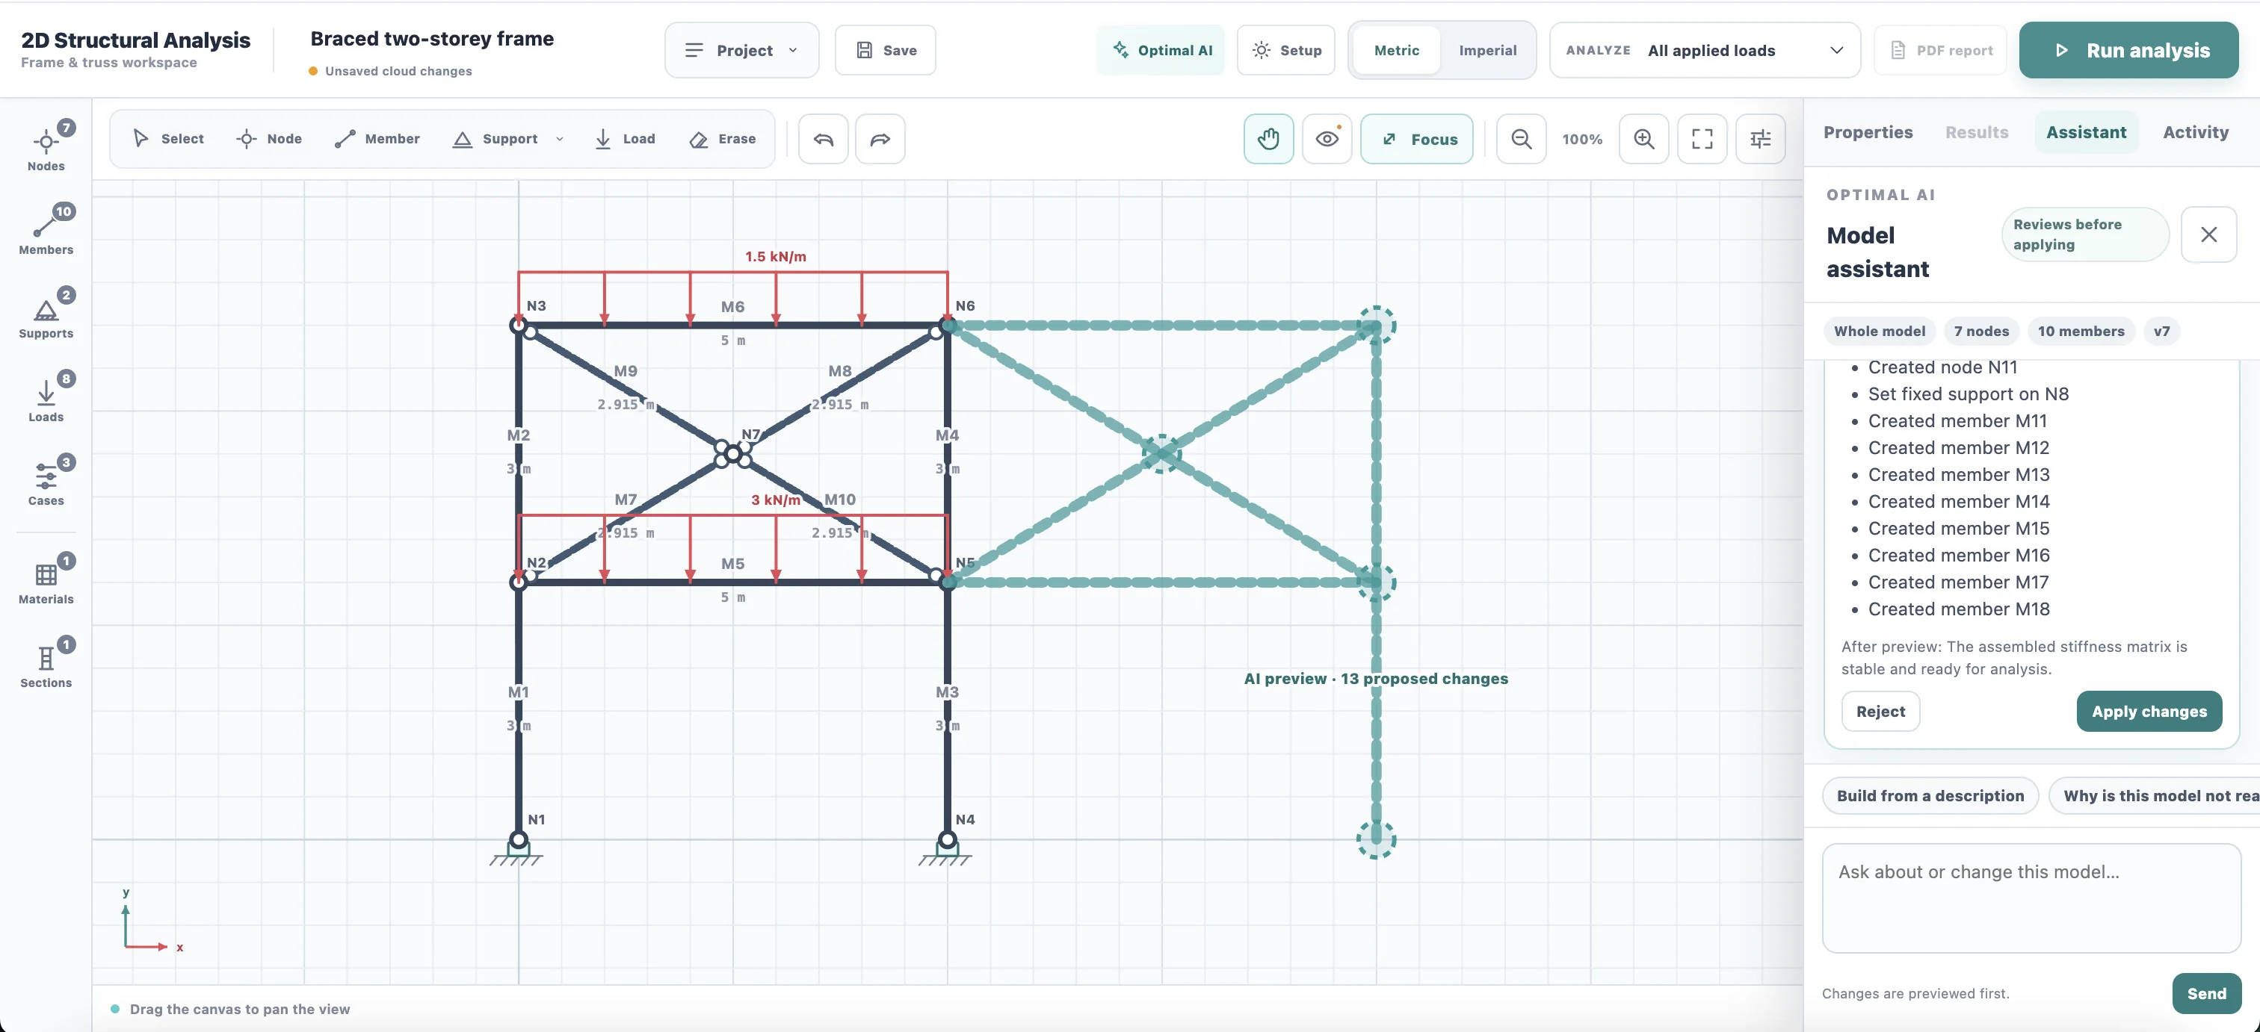Switch to the Assistant tab
This screenshot has height=1032, width=2260.
pyautogui.click(x=2085, y=132)
